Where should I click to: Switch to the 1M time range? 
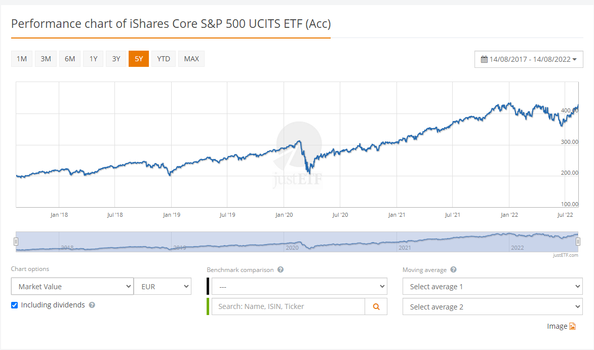point(22,59)
